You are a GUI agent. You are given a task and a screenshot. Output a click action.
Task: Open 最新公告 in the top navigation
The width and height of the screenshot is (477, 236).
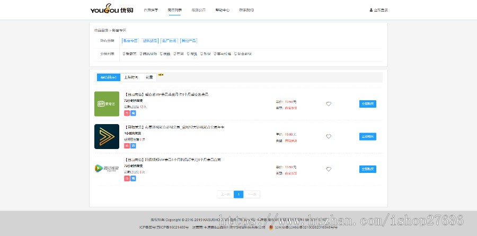click(199, 10)
